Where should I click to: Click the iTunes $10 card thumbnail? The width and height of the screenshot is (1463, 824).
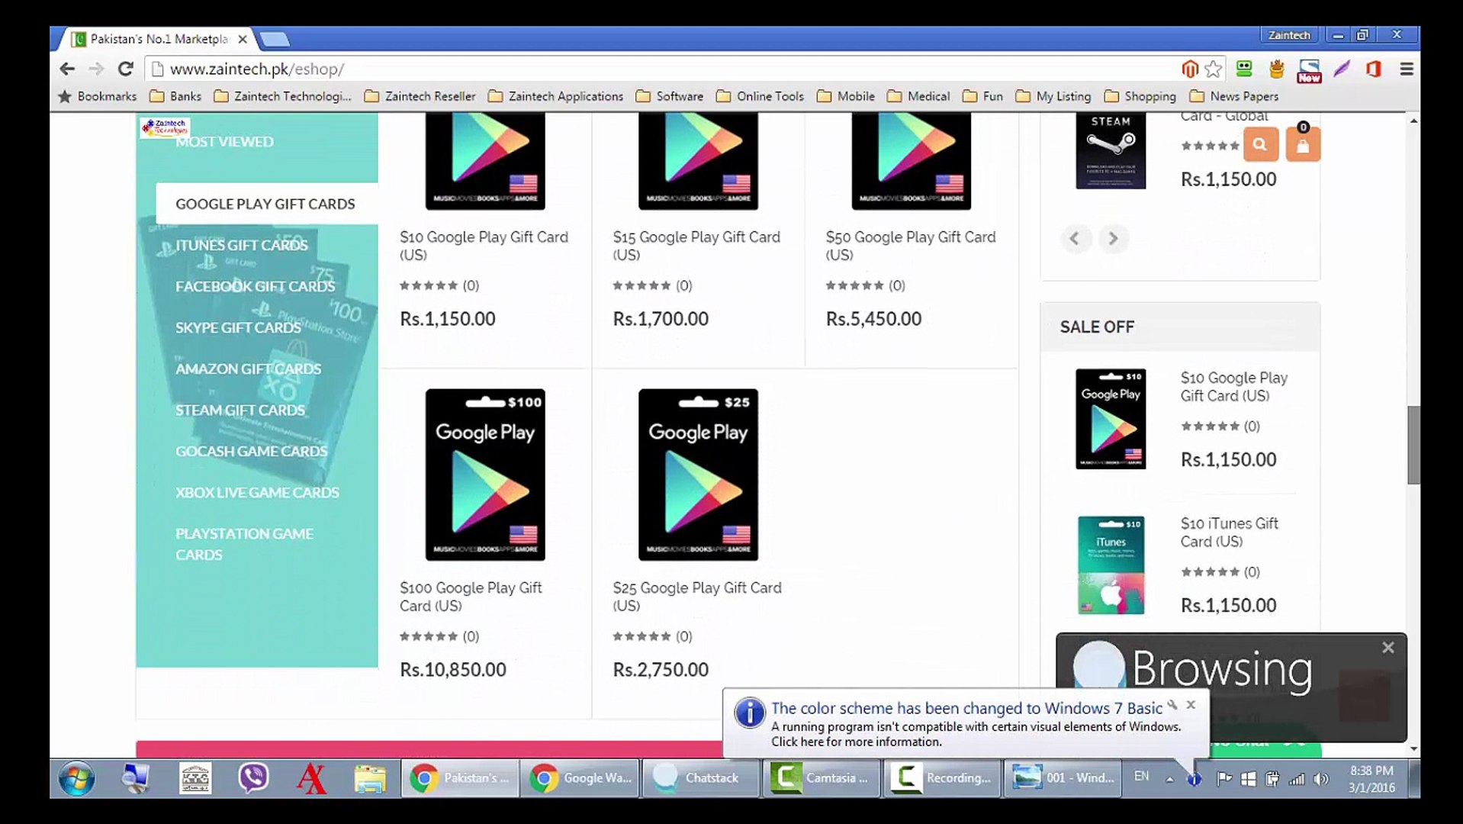click(1111, 565)
